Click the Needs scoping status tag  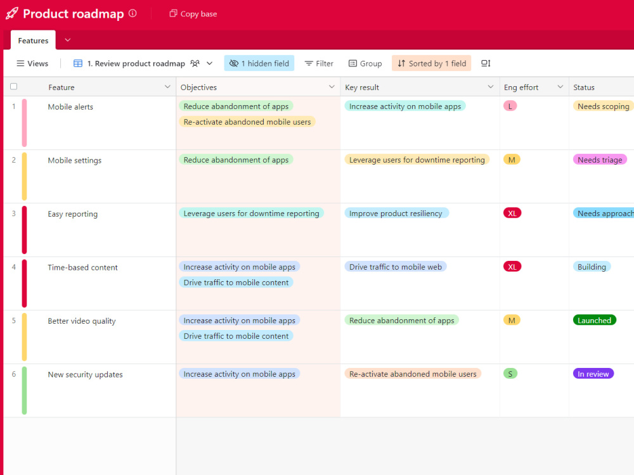pyautogui.click(x=604, y=106)
